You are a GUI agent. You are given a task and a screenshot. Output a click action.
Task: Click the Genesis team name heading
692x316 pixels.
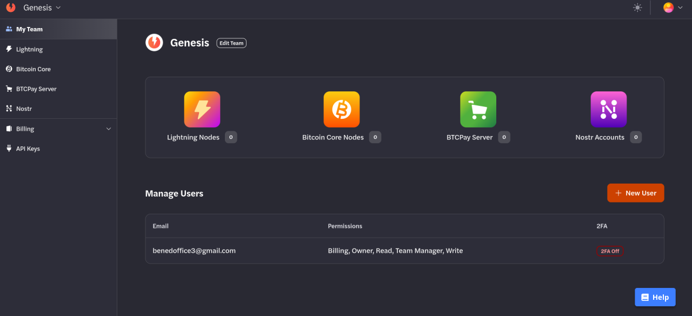pyautogui.click(x=189, y=43)
